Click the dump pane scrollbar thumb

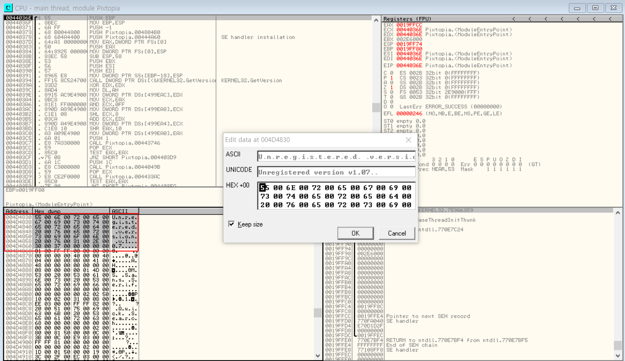coord(318,313)
